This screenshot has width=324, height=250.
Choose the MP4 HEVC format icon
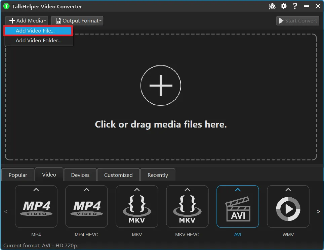tap(87, 209)
